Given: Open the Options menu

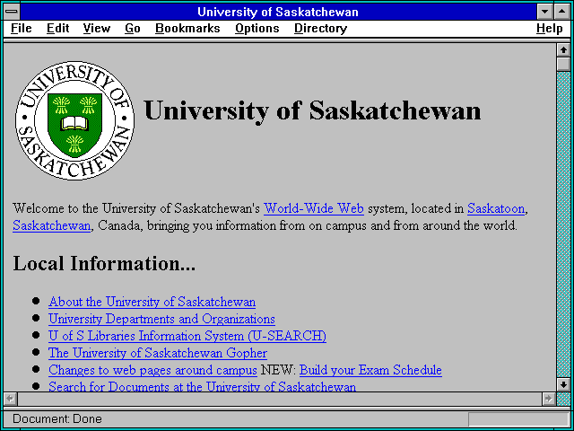Looking at the screenshot, I should click(257, 29).
